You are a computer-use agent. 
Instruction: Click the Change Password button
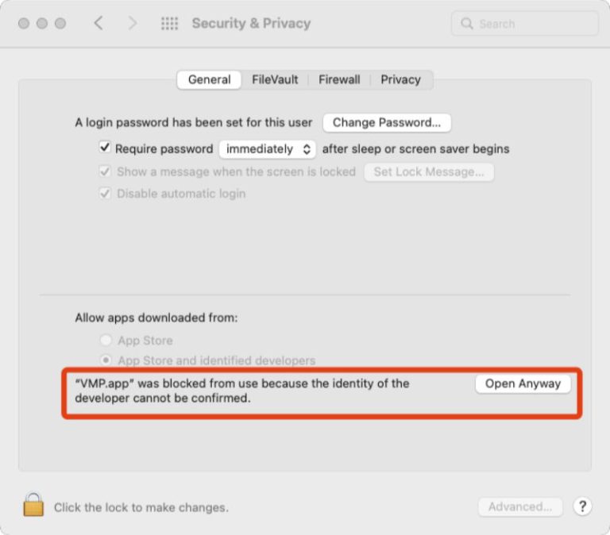coord(387,122)
